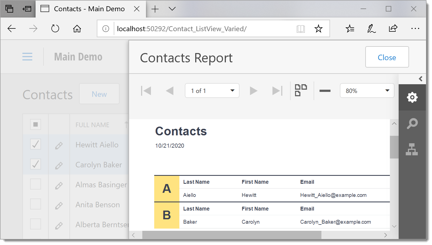Image resolution: width=432 pixels, height=245 pixels.
Task: Go to first page of report
Action: click(x=146, y=91)
